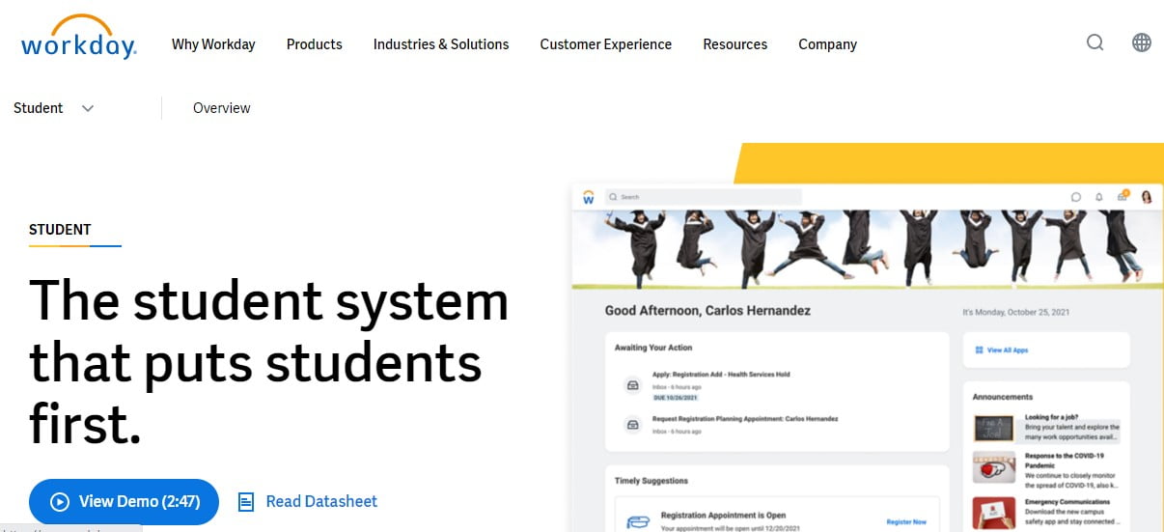
Task: Click 'It's Monday, October 25, 2021' date text
Action: [x=1015, y=313]
